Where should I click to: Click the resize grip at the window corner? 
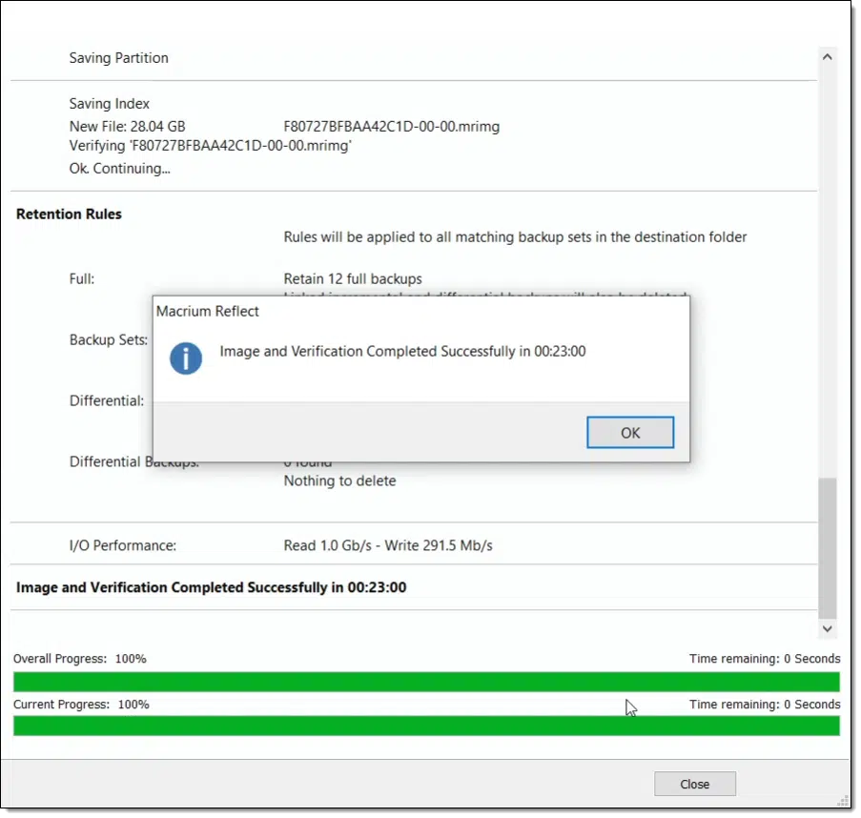coord(844,801)
